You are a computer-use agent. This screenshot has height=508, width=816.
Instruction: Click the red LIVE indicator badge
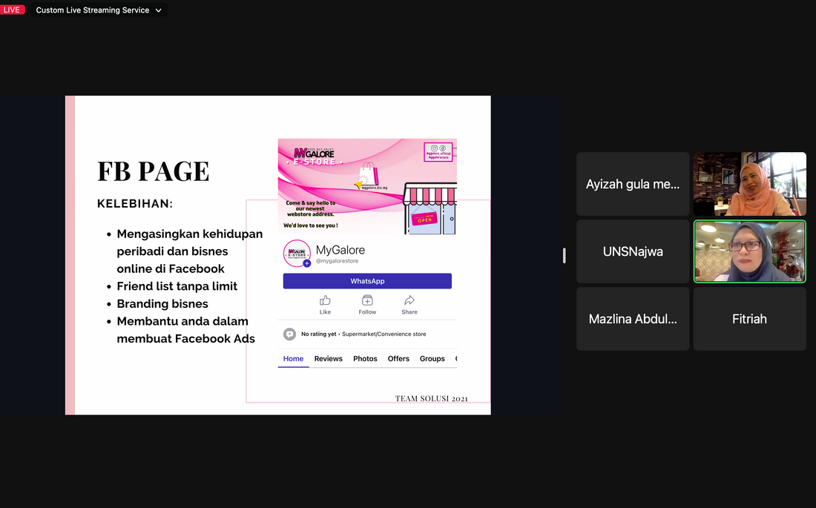[x=13, y=10]
